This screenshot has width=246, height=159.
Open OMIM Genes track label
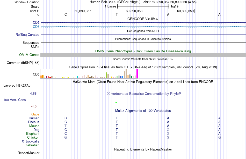[x=29, y=55]
